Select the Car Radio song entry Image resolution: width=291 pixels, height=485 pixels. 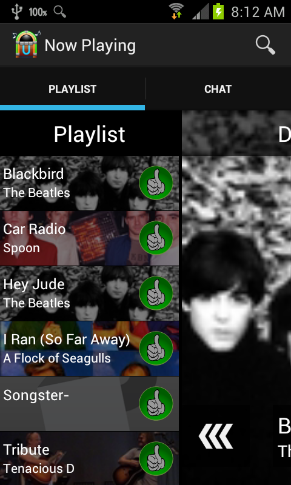(89, 238)
